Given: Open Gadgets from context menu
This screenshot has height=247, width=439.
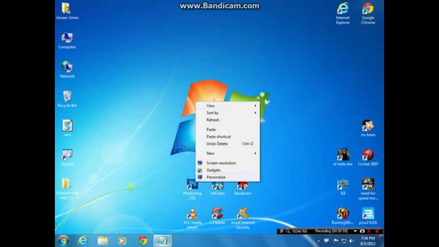Looking at the screenshot, I should tap(227, 170).
